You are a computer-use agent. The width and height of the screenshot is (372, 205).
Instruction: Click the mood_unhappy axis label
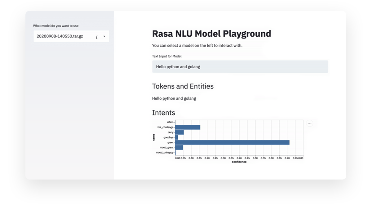coord(165,153)
